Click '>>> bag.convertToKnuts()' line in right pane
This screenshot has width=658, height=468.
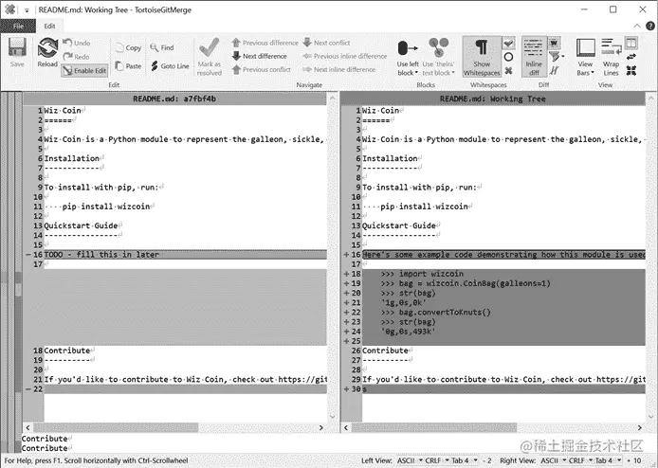click(x=503, y=313)
